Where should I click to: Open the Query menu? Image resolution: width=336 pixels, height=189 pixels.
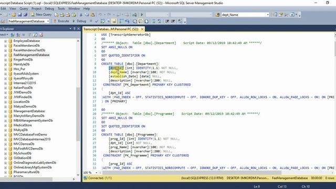tap(24, 8)
